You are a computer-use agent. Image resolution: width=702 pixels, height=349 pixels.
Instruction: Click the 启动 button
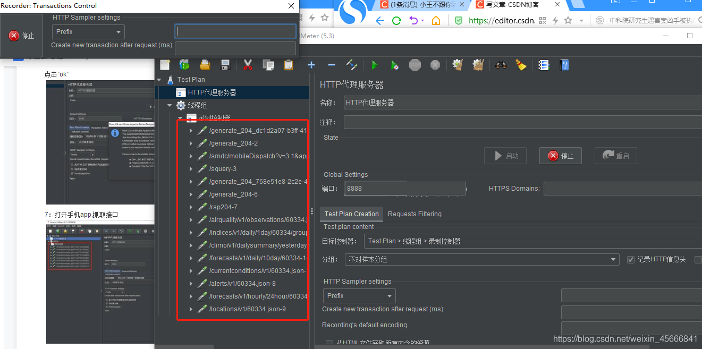pos(505,156)
